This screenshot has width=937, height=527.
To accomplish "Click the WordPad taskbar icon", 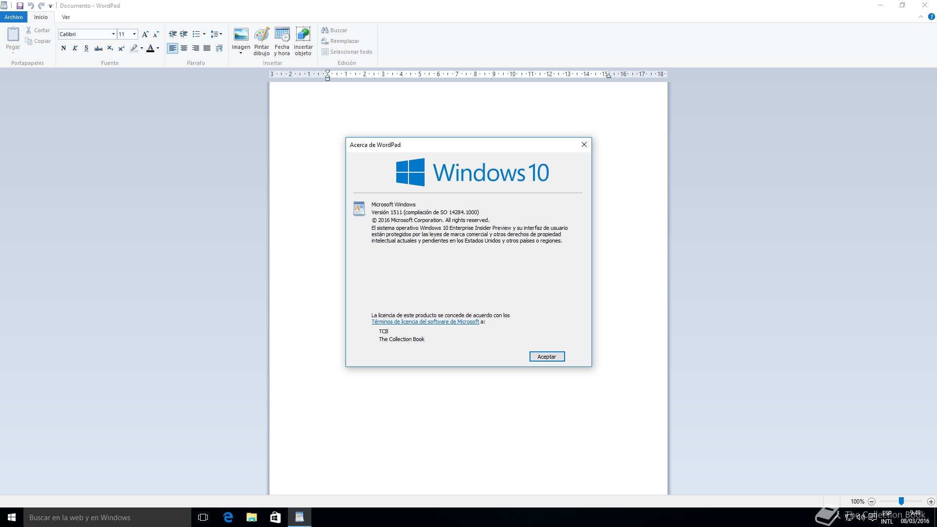I will [x=299, y=517].
